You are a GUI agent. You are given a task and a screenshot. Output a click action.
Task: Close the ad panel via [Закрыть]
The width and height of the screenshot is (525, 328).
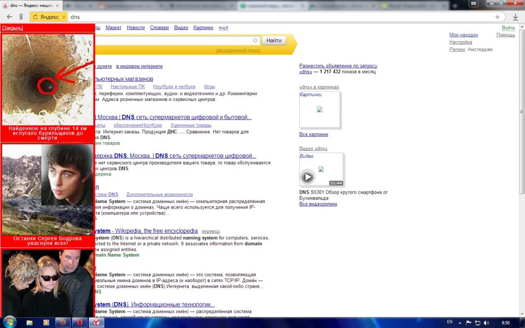click(13, 28)
